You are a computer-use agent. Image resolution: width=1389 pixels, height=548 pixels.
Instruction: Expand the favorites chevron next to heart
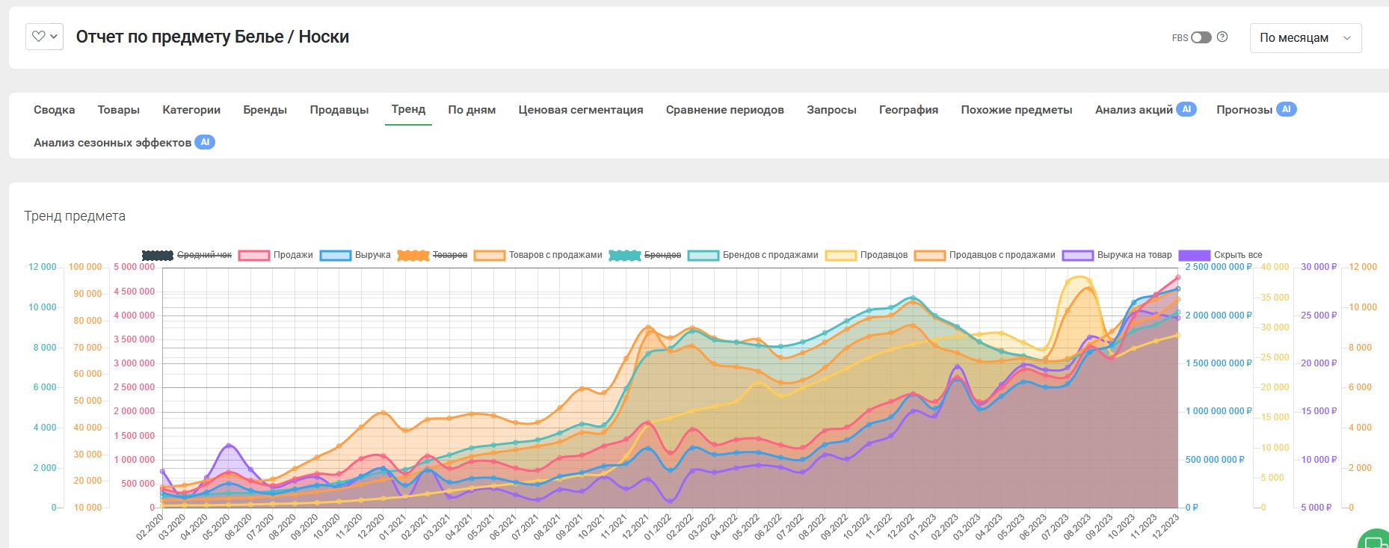(x=54, y=37)
